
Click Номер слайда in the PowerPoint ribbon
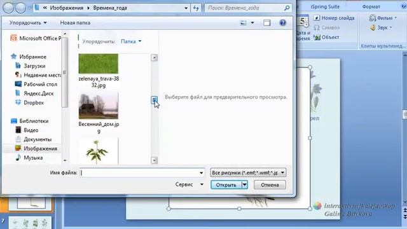click(334, 18)
